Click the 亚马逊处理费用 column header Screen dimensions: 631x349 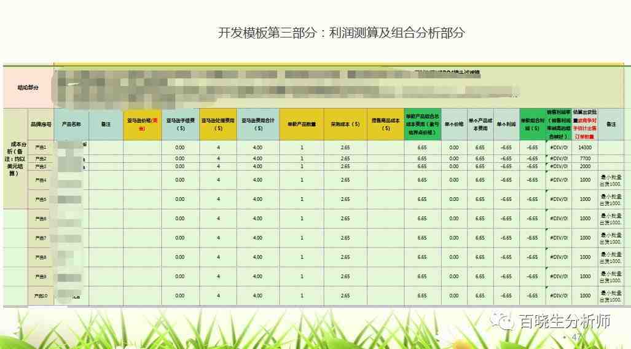pyautogui.click(x=218, y=124)
